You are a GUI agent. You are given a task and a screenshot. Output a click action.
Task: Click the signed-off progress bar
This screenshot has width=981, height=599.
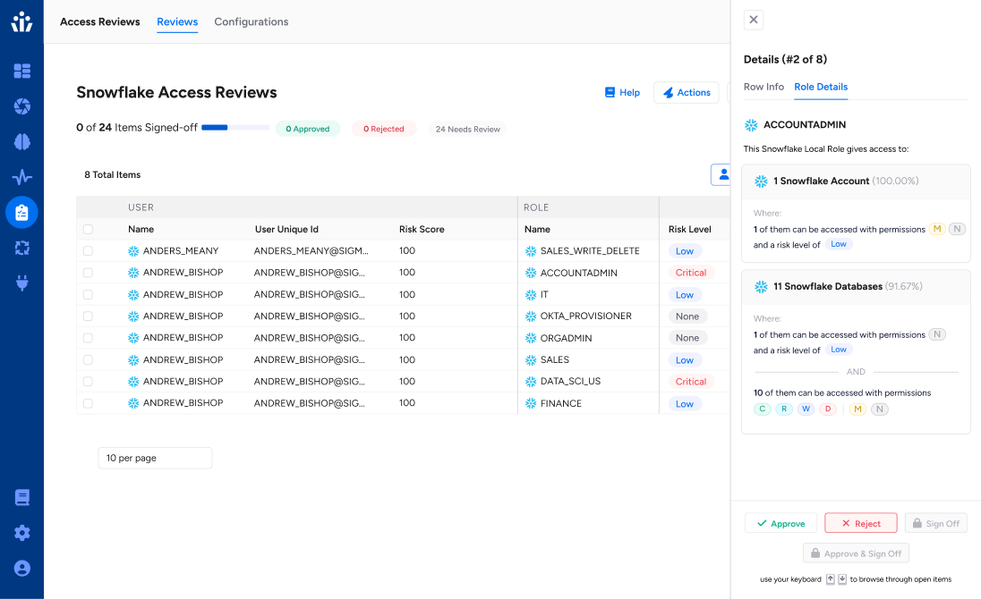[x=235, y=128]
